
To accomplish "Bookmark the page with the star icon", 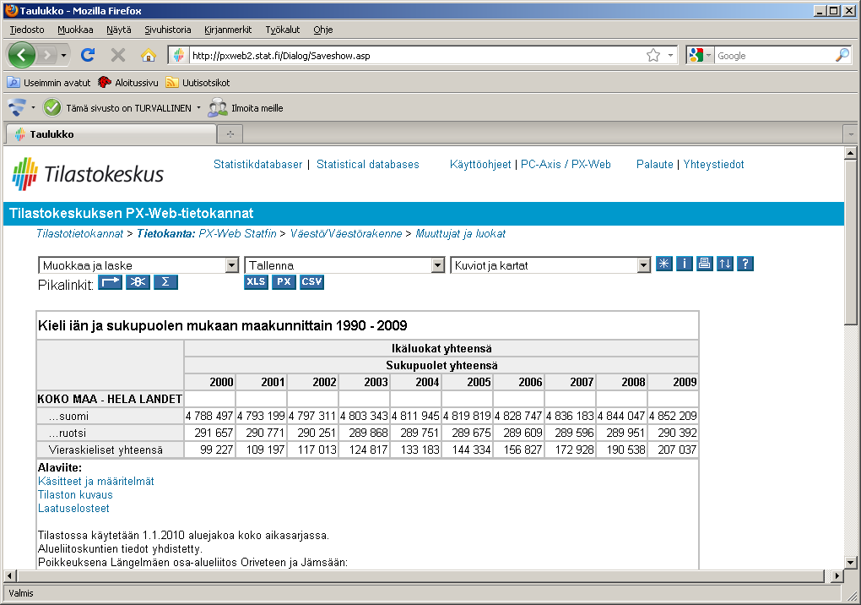I will click(653, 56).
